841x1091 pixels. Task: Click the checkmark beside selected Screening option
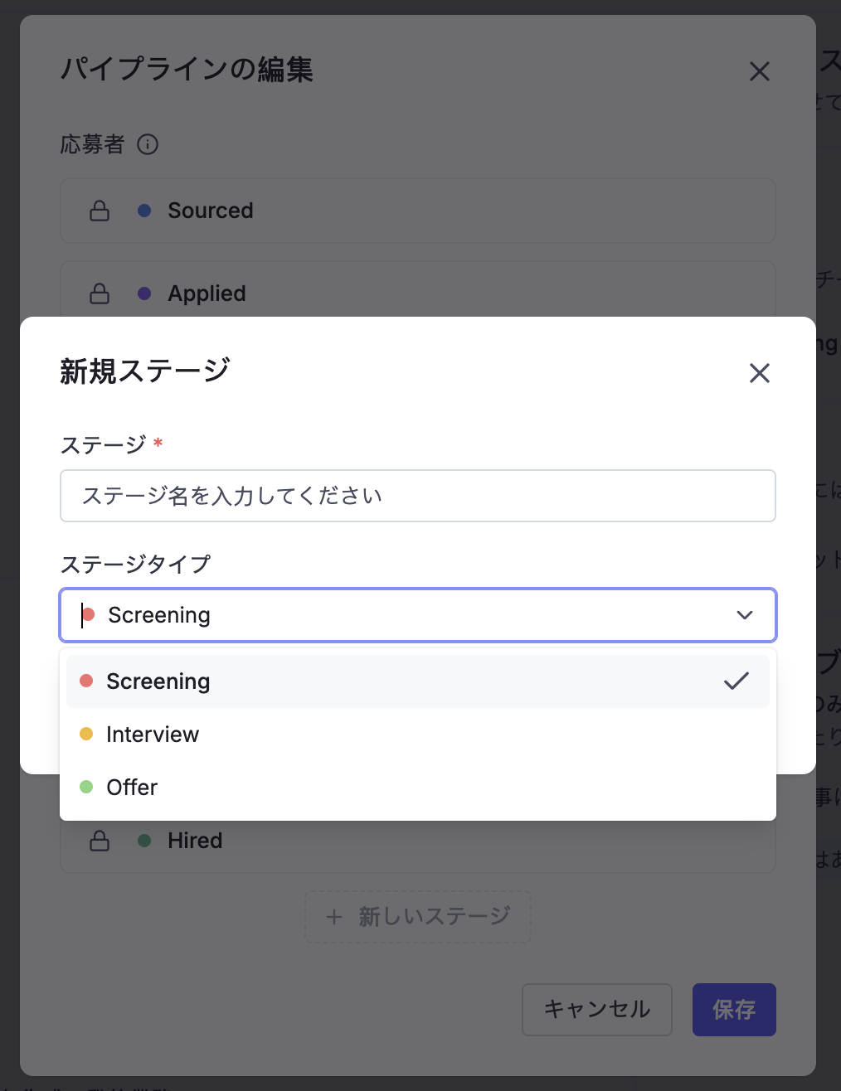[x=736, y=681]
